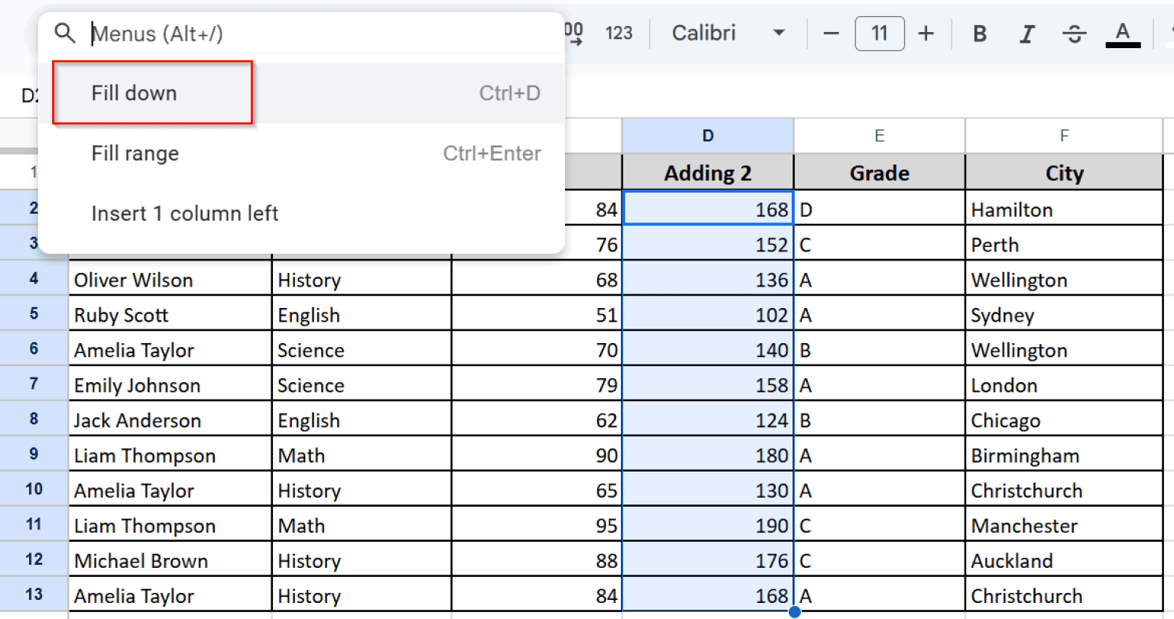Apply italic formatting with the I icon
The height and width of the screenshot is (619, 1174).
(1026, 33)
